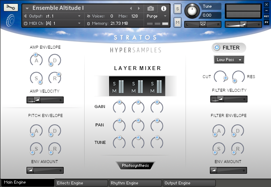Image resolution: width=271 pixels, height=187 pixels.
Task: Open the Output st. 1 dropdown
Action: (x=53, y=16)
